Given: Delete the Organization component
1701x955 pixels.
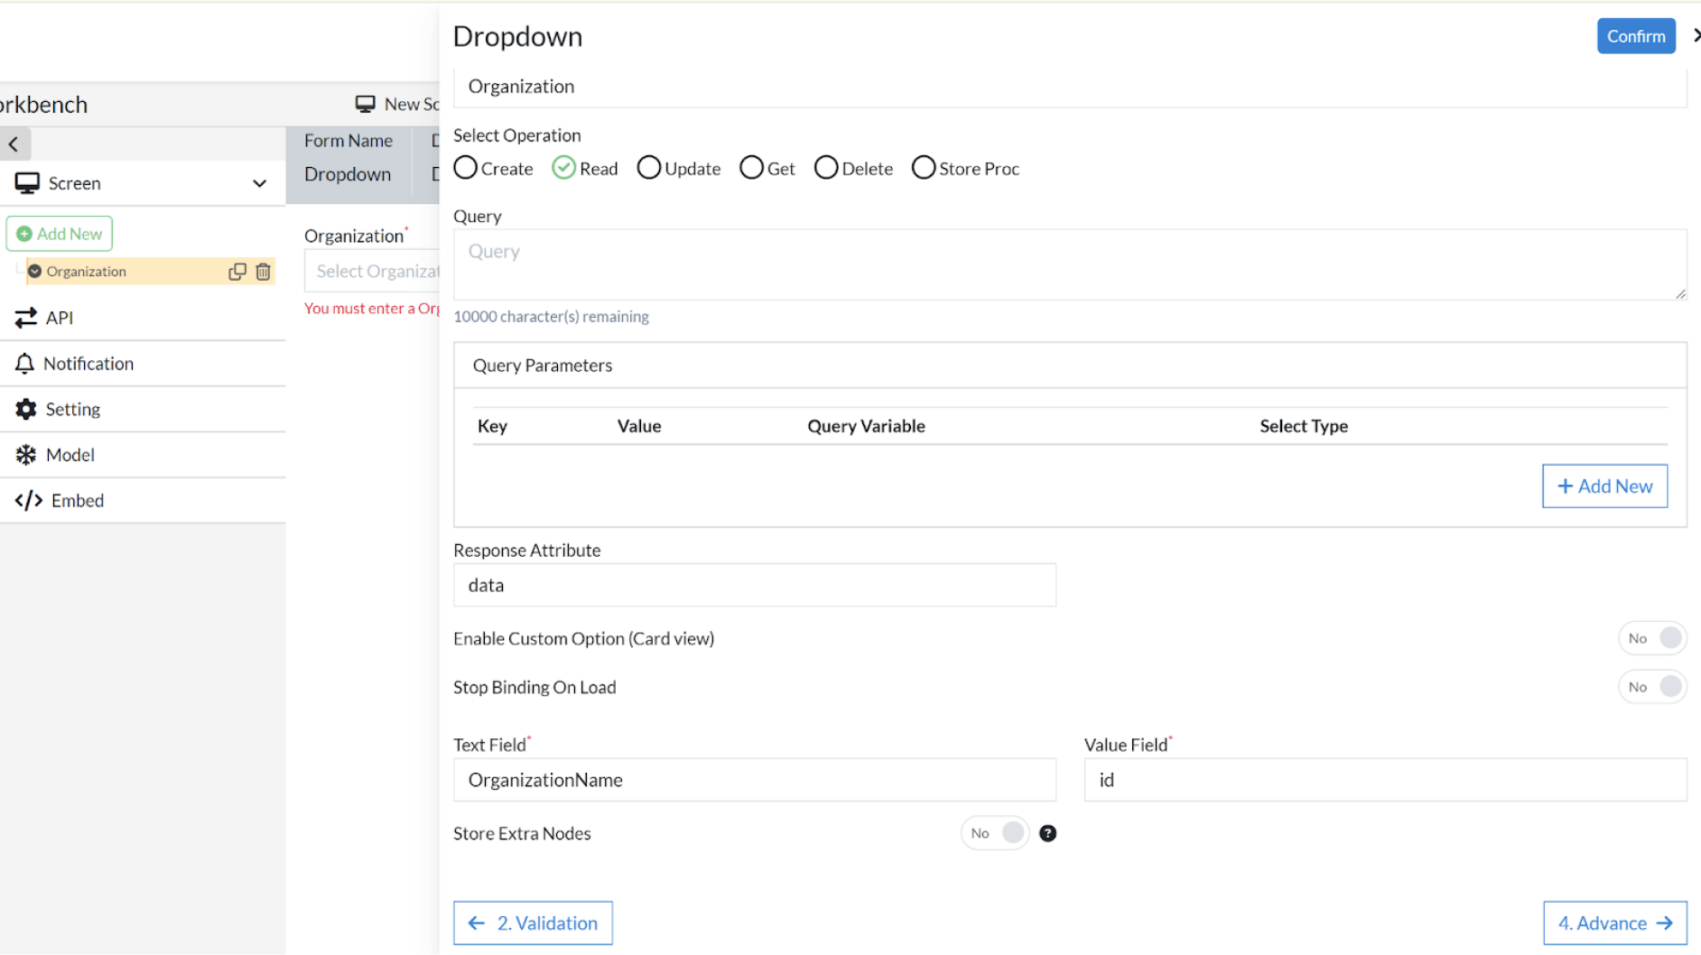Looking at the screenshot, I should (262, 271).
